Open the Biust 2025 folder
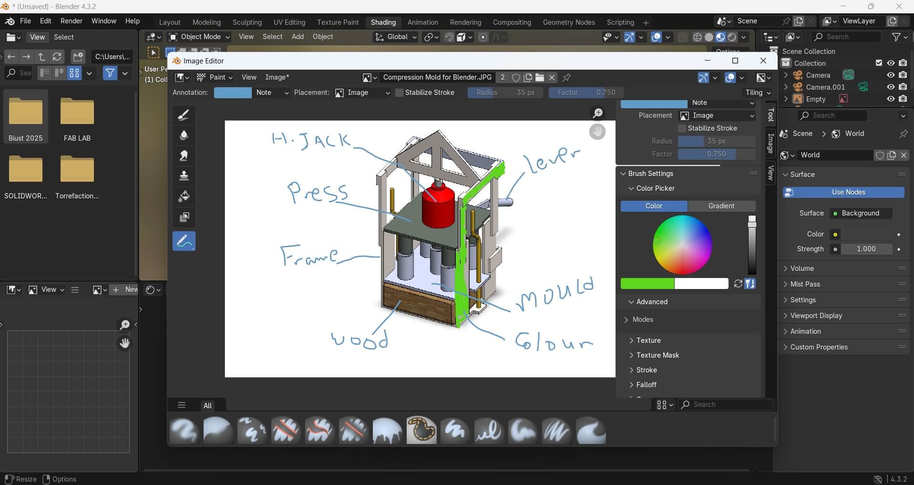This screenshot has width=914, height=485. tap(26, 117)
